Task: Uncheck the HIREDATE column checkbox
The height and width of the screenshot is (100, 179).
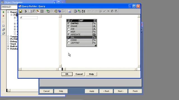Action: click(69, 34)
